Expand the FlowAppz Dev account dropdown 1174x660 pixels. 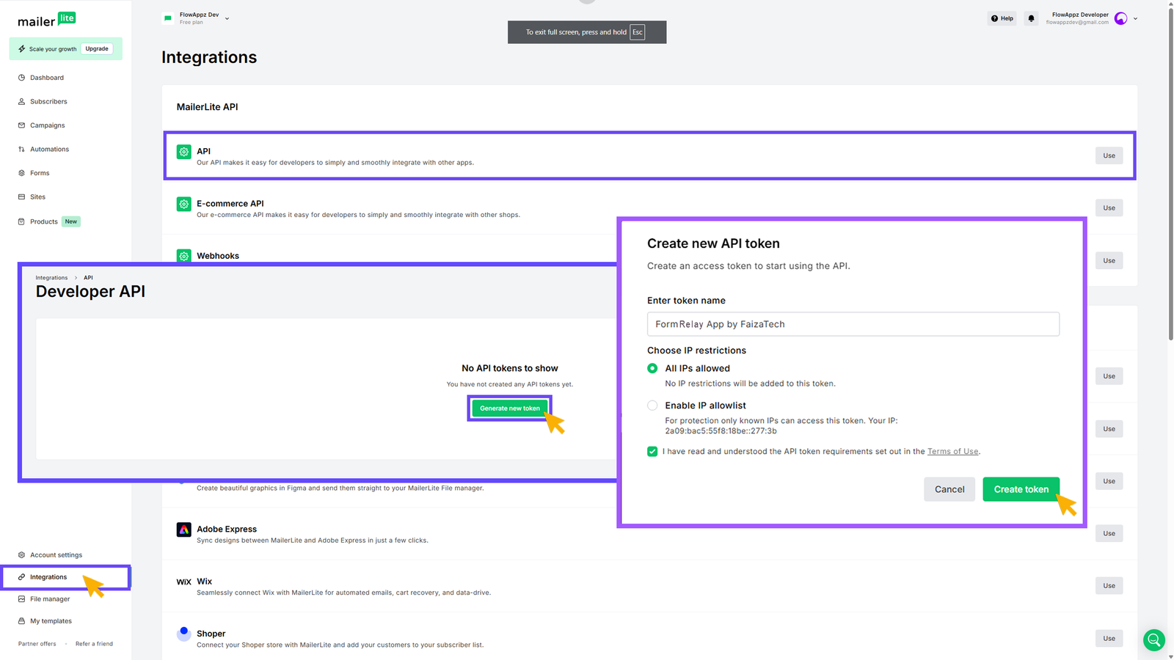point(227,18)
